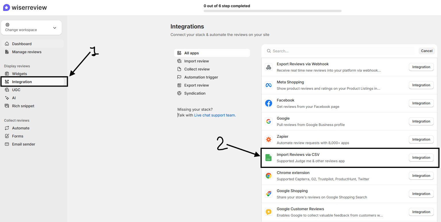Click the Chrome extension browser icon
The height and width of the screenshot is (222, 441).
coord(269,176)
